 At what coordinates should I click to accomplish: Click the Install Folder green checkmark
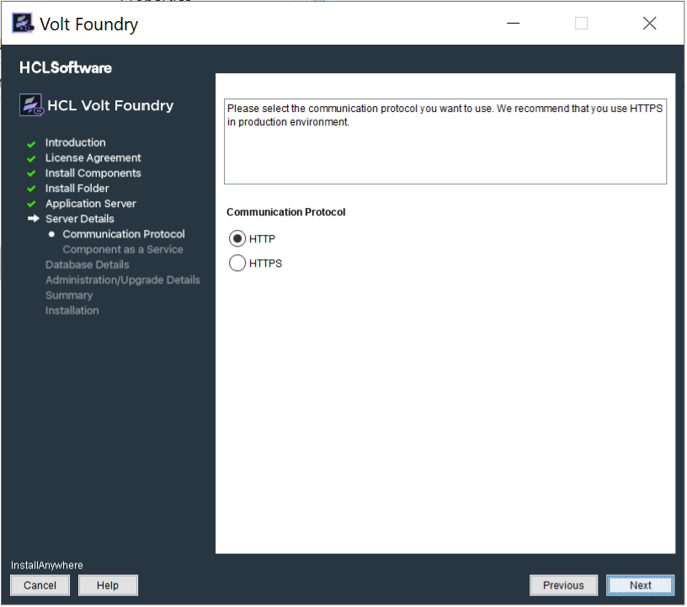click(31, 189)
